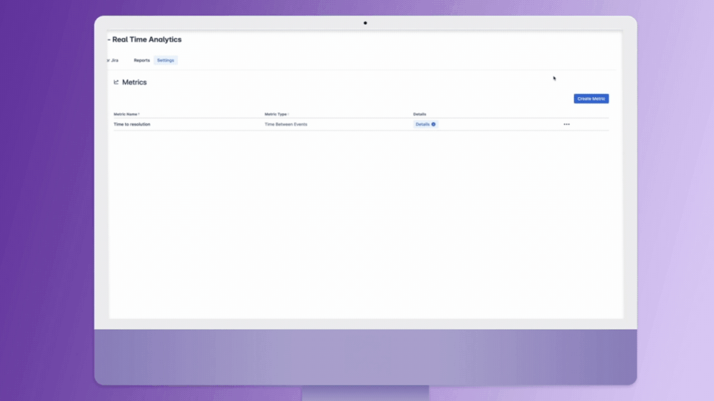The image size is (714, 401).
Task: Click the Time to resolution metric name
Action: [x=132, y=124]
